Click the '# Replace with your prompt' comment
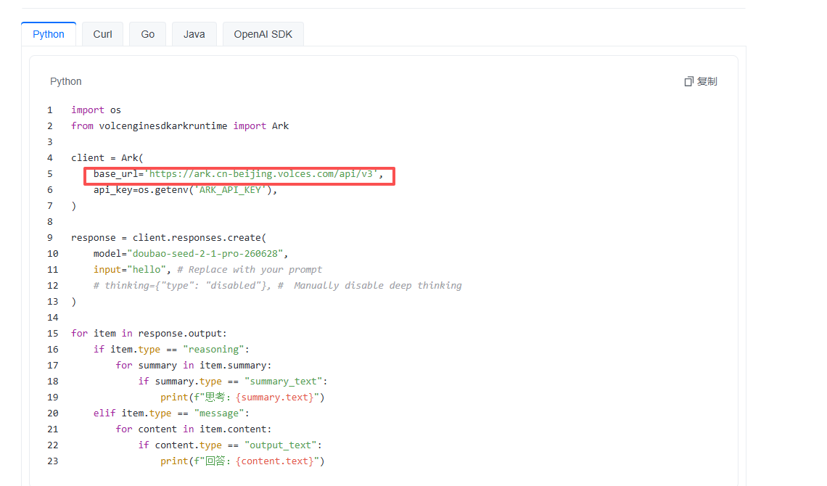The image size is (827, 486). click(x=250, y=269)
